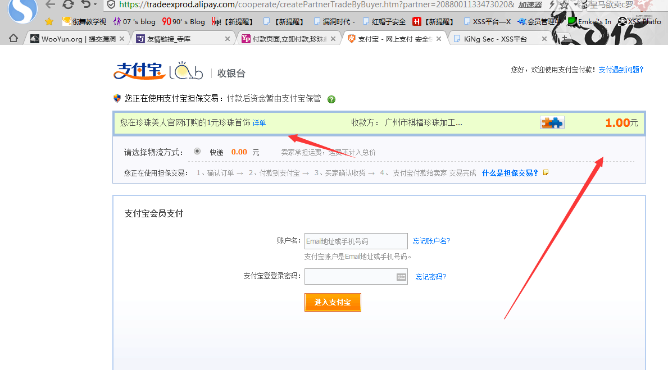Reload the page with refresh icon
Screen dimensions: 668x370
point(68,4)
